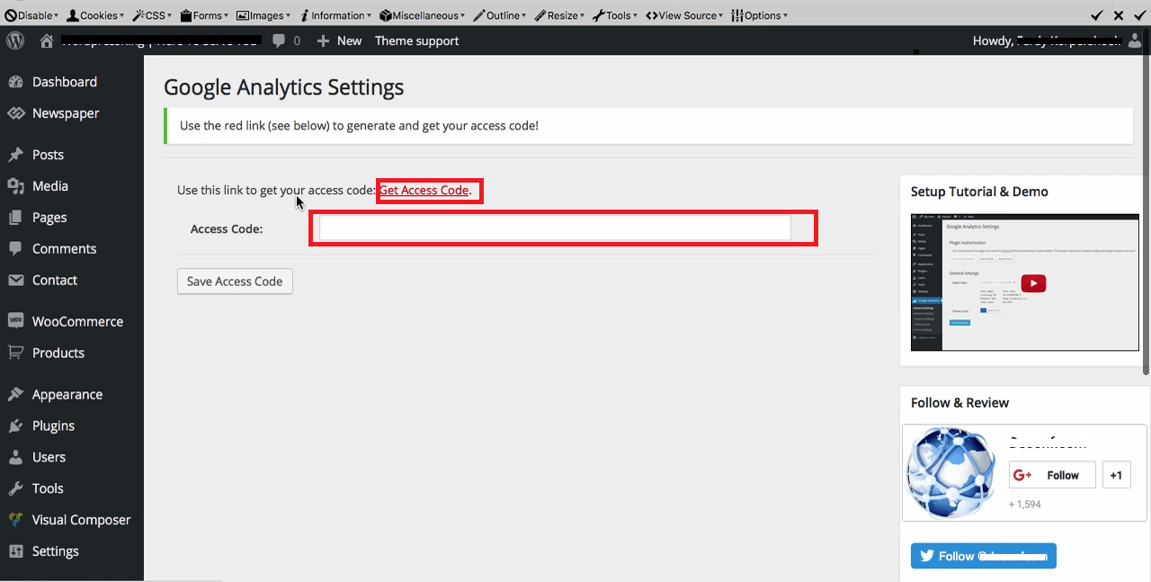The height and width of the screenshot is (582, 1151).
Task: Open the View Source menu
Action: tap(685, 15)
